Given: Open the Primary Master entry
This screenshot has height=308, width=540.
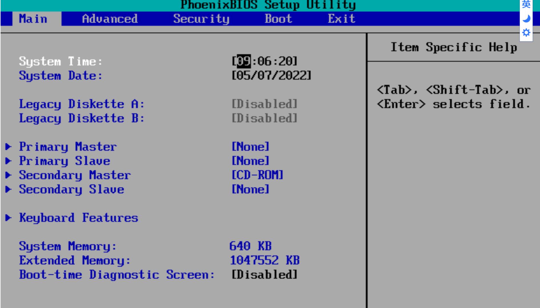Looking at the screenshot, I should pos(68,147).
